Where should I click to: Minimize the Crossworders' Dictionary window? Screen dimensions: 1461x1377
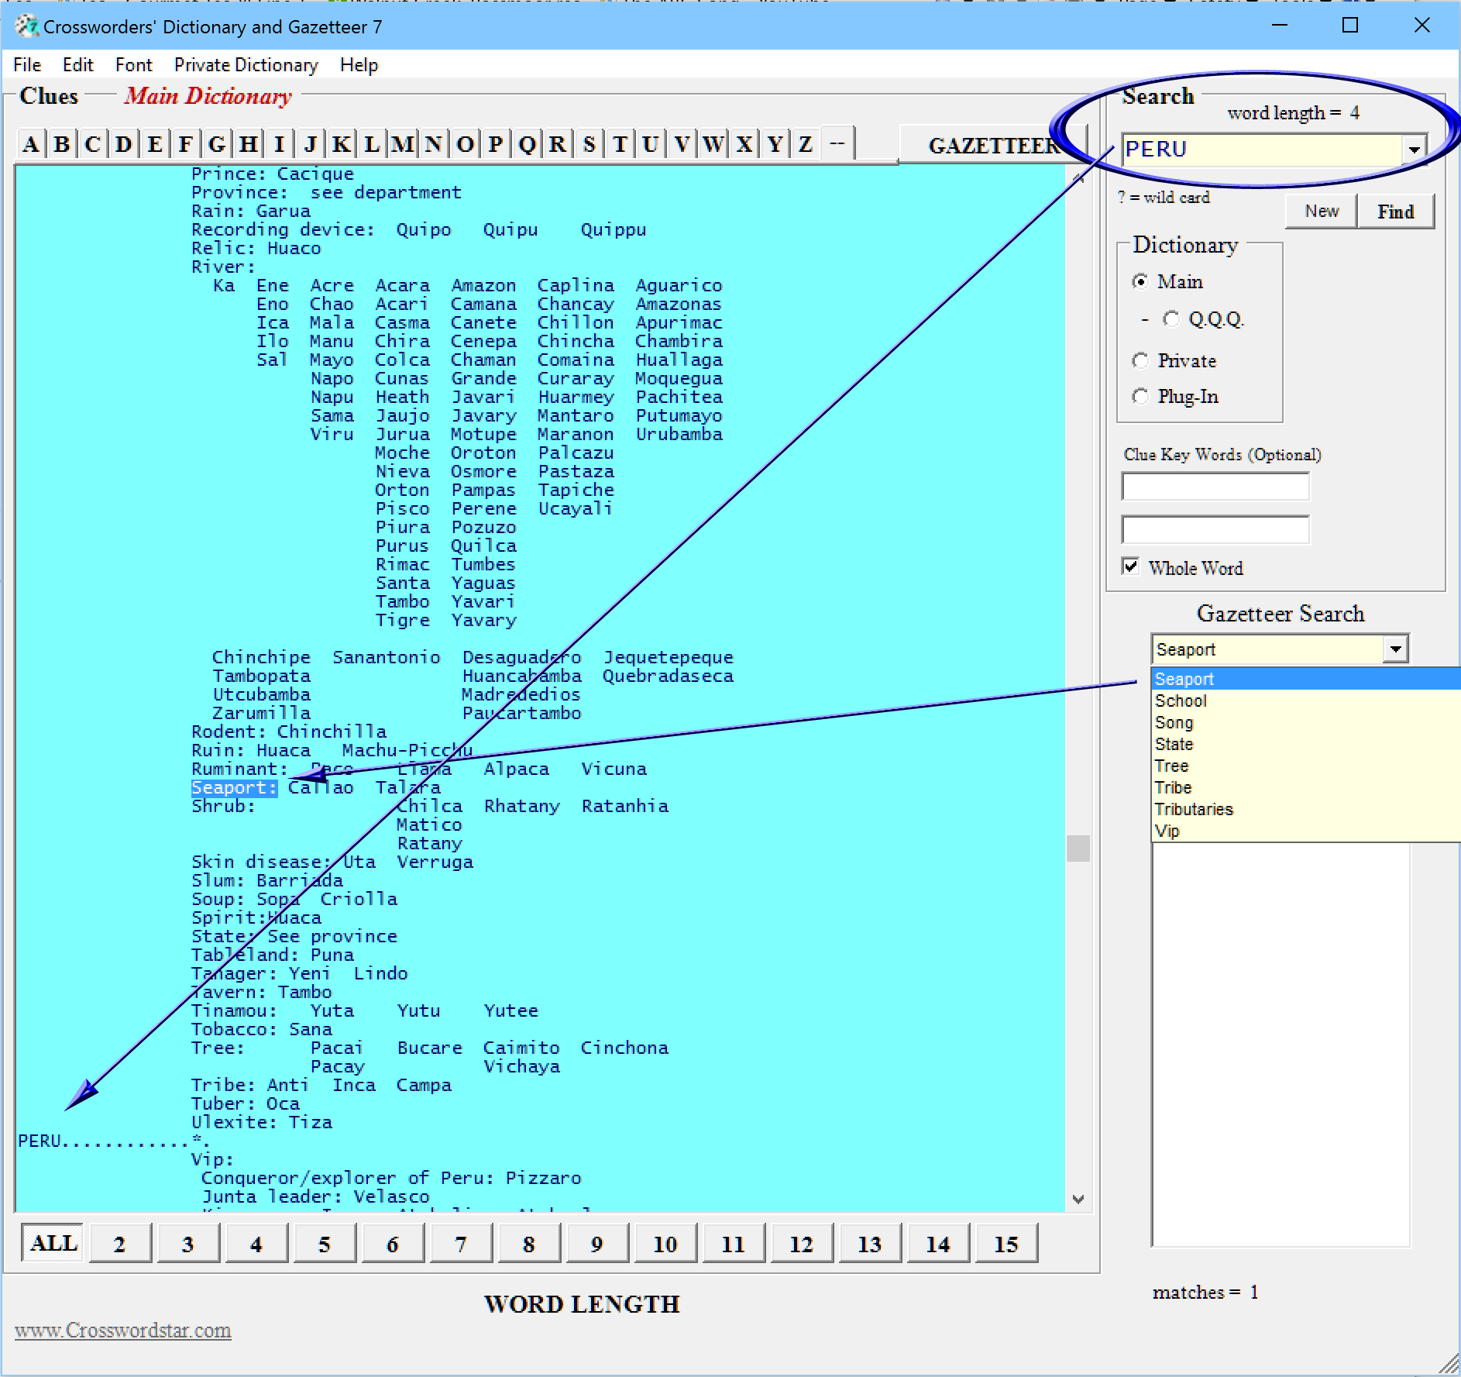pyautogui.click(x=1280, y=26)
